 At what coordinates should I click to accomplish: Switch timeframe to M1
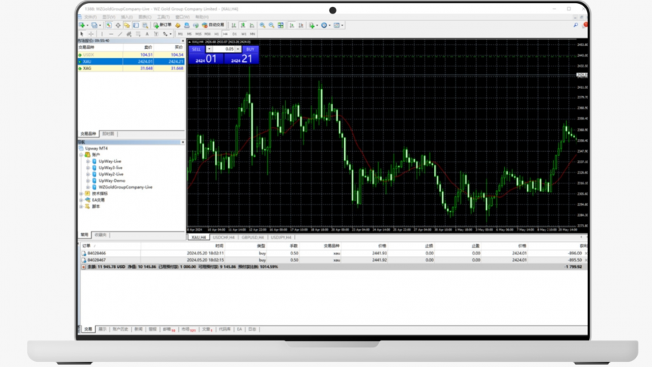[x=180, y=34]
